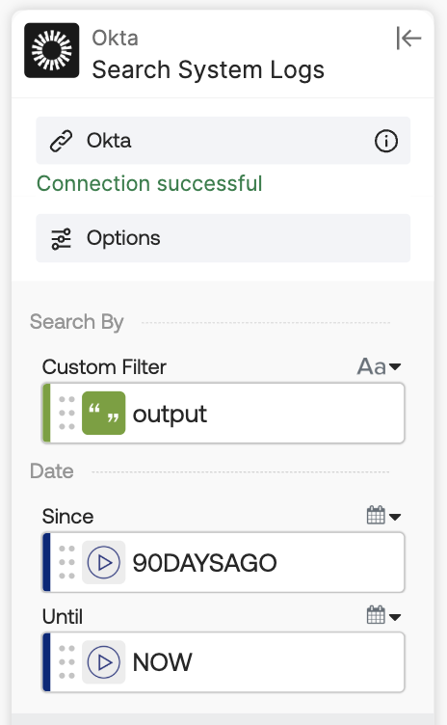Click the info icon beside Okta connection
This screenshot has width=447, height=725.
point(386,141)
